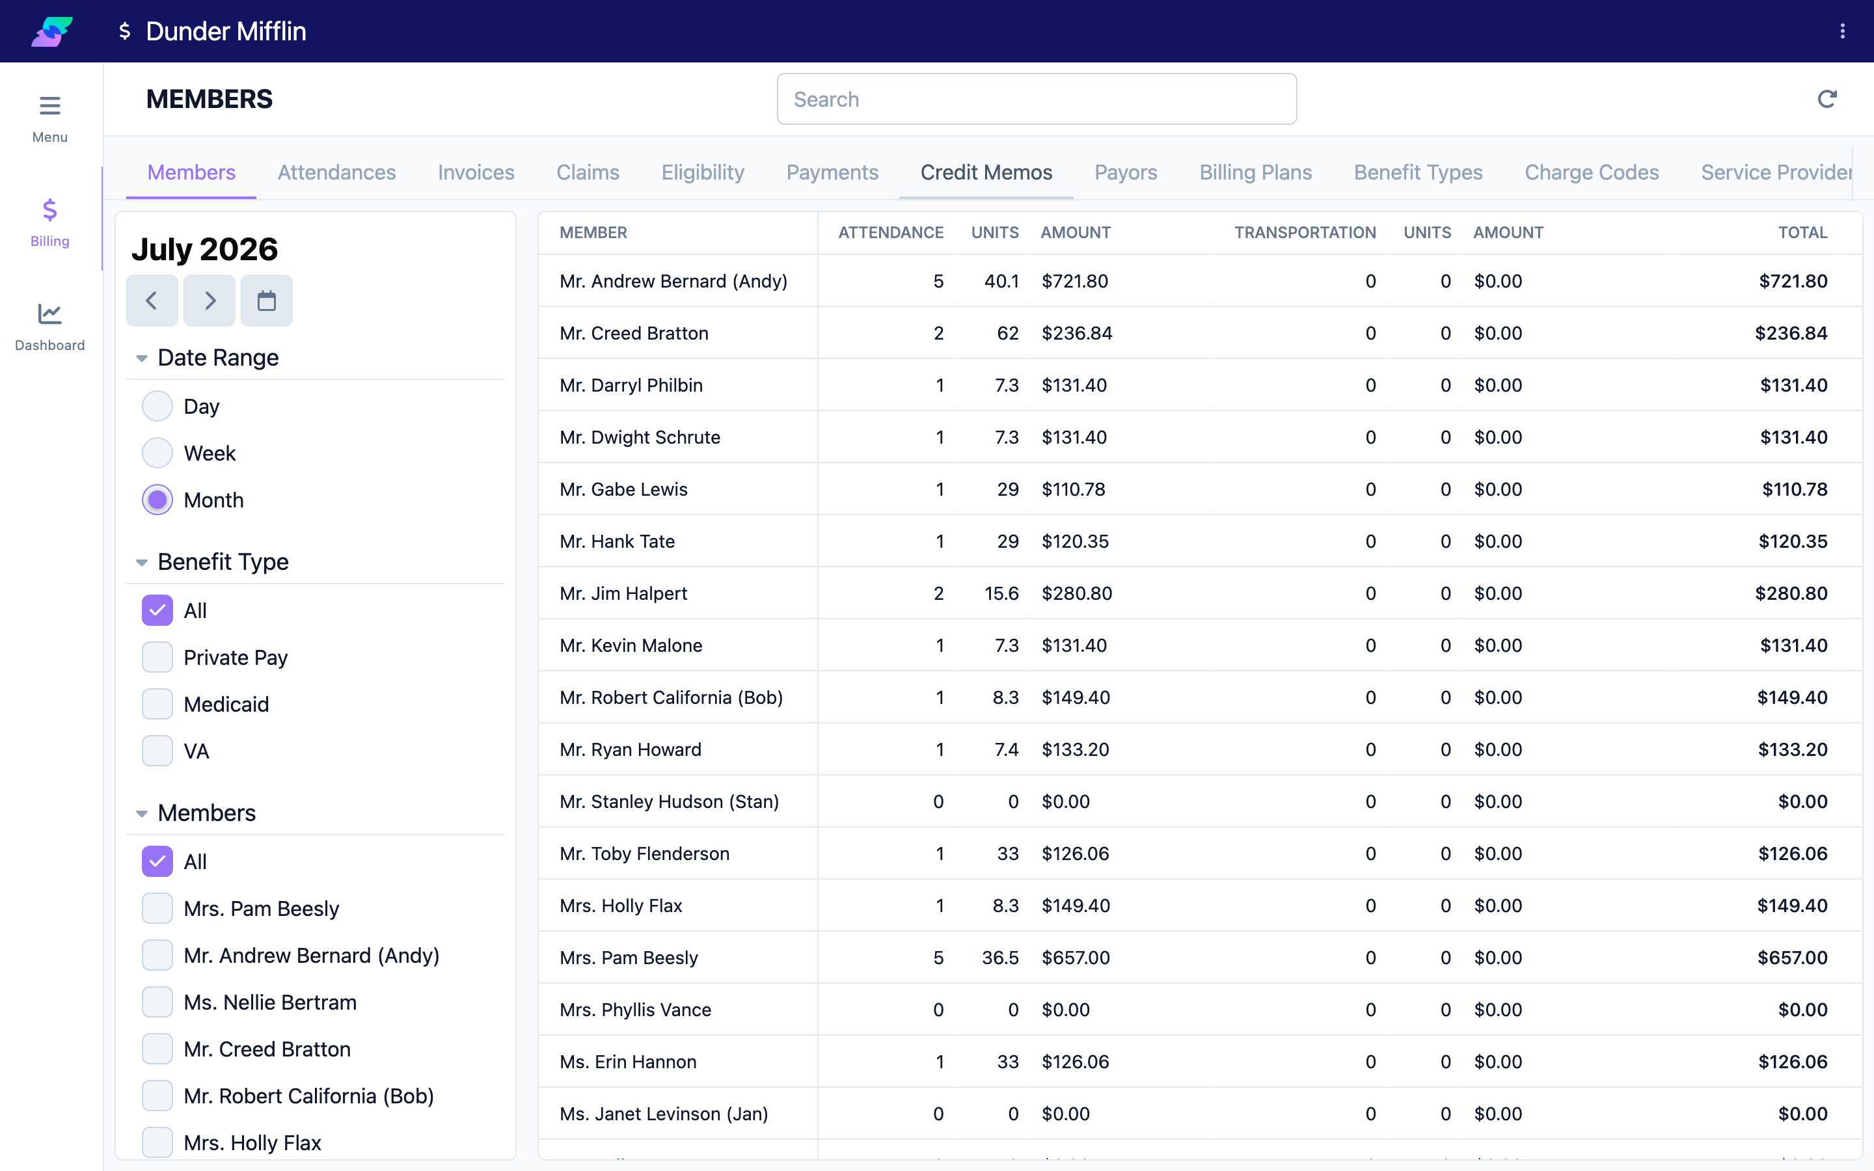Check the Ms. Nellie Bertram filter checkbox
The height and width of the screenshot is (1171, 1874).
(157, 1002)
